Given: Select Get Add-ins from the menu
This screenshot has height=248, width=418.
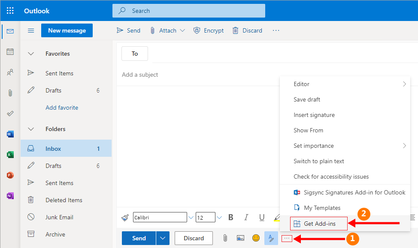Looking at the screenshot, I should [x=319, y=224].
